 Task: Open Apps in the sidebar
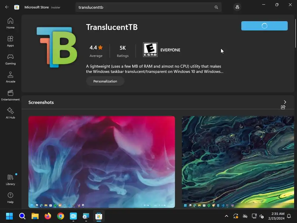pyautogui.click(x=10, y=41)
